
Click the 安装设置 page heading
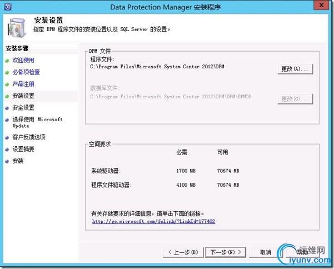point(48,21)
